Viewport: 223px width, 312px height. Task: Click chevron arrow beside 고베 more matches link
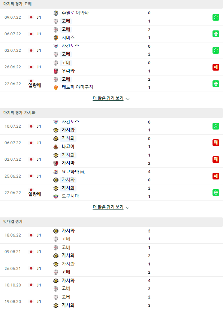(128, 99)
